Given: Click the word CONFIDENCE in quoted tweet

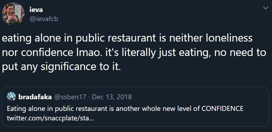Looking at the screenshot, I should 223,108.
